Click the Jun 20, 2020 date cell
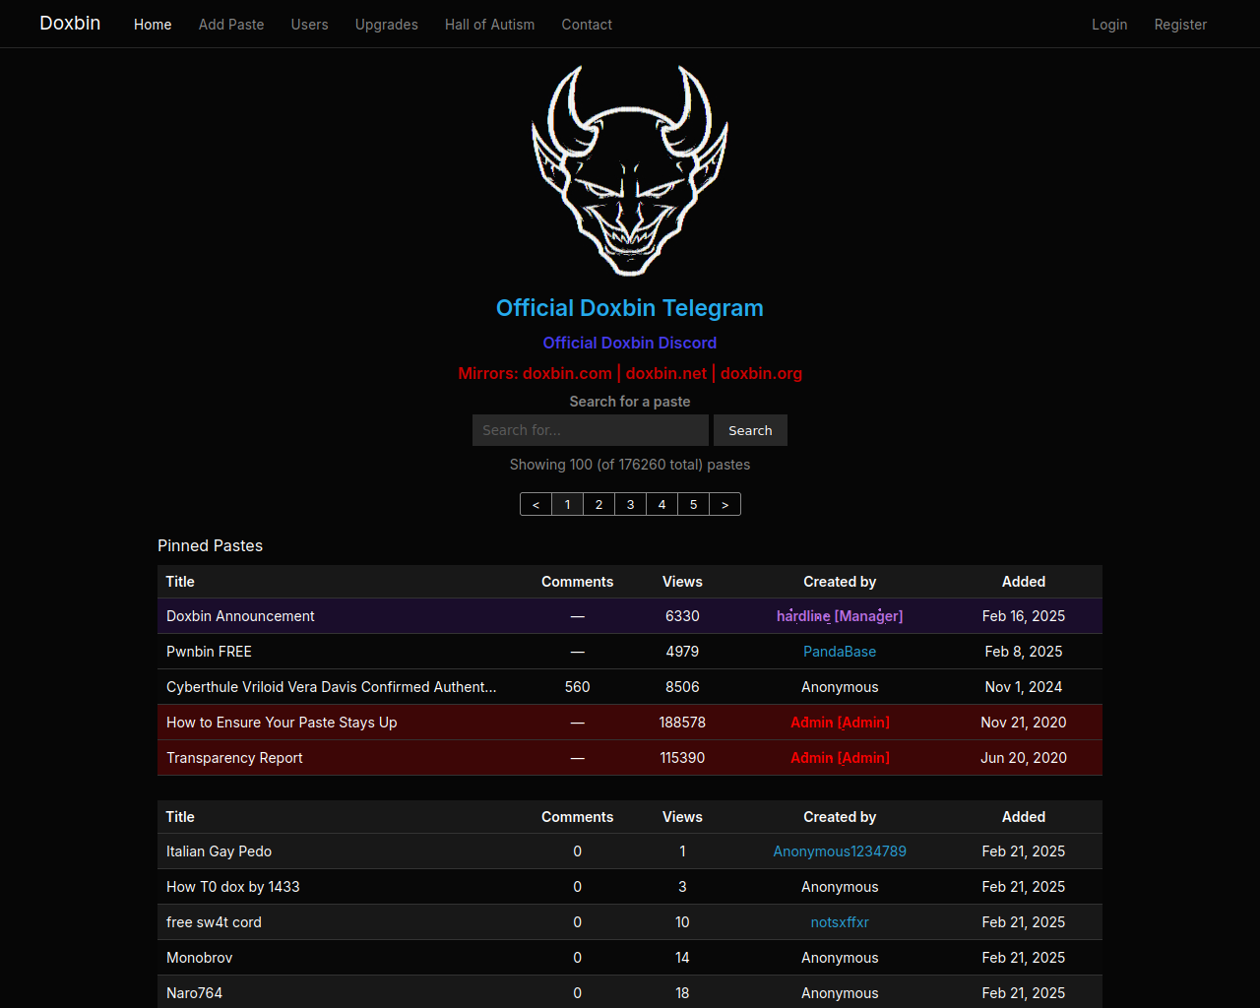Viewport: 1260px width, 1008px height. click(1024, 758)
